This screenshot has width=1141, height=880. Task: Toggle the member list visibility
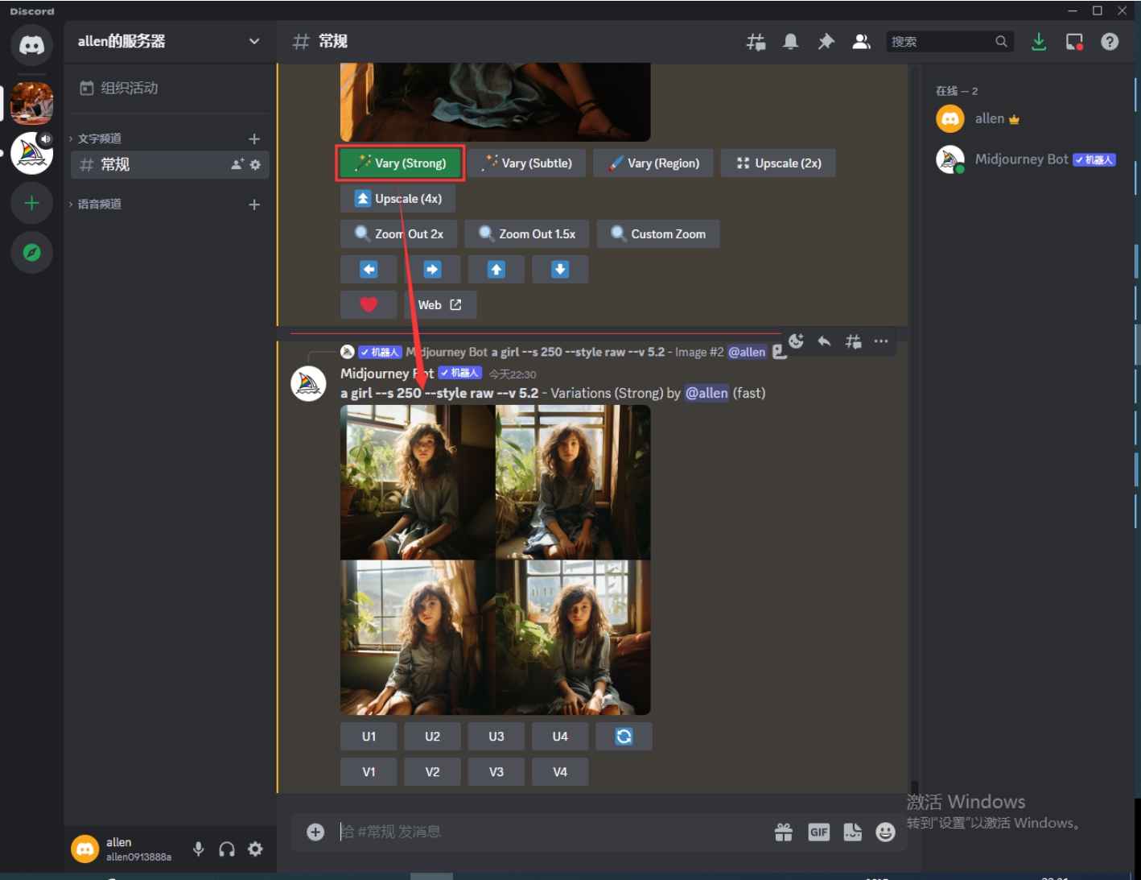[x=861, y=42]
